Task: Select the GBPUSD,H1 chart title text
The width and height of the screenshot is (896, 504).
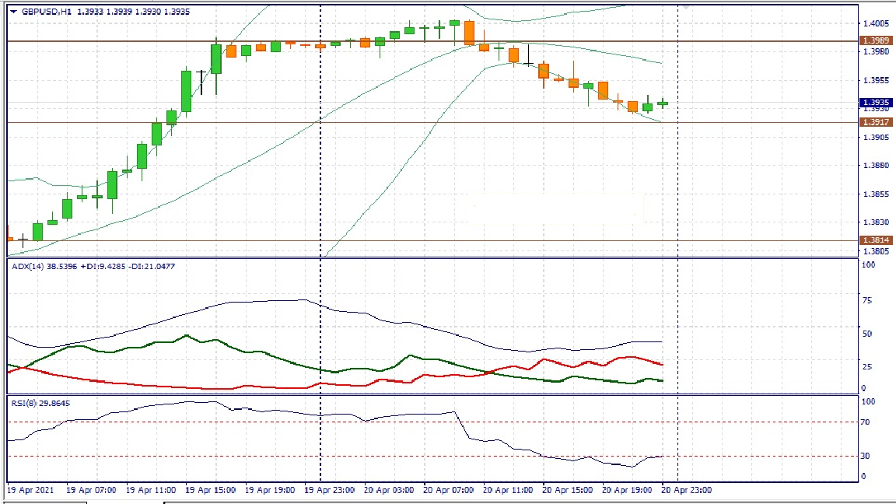Action: click(x=46, y=12)
